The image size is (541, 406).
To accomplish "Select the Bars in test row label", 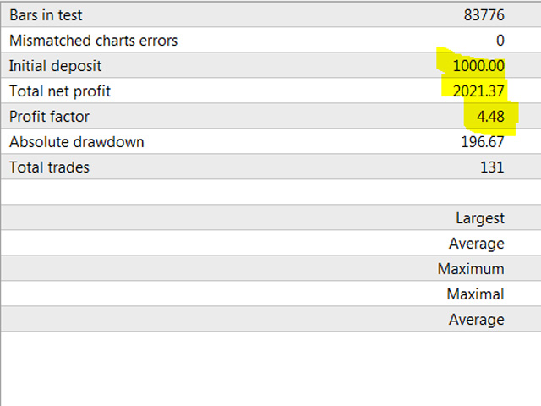I will [46, 15].
